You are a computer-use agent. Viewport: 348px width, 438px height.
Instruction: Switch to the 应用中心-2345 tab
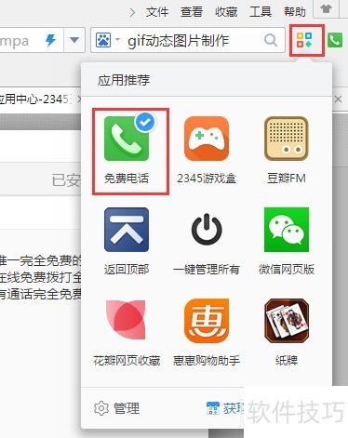[35, 100]
